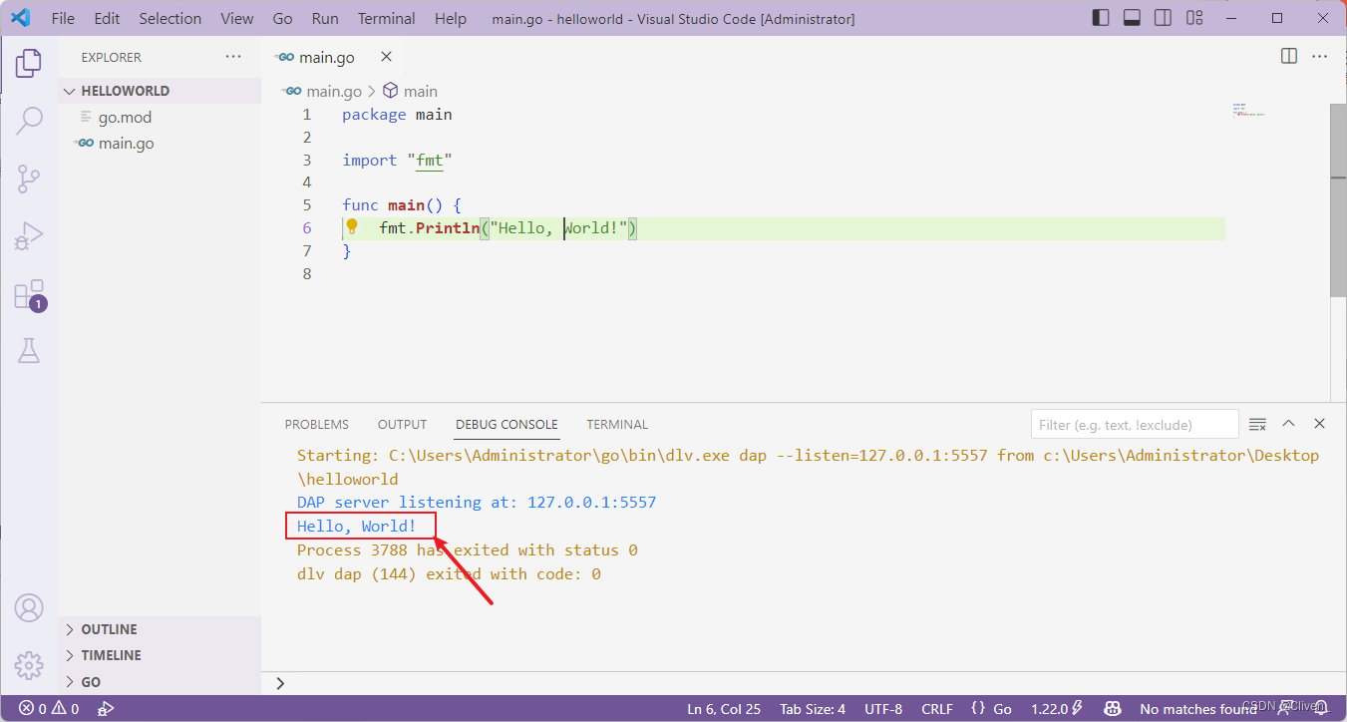
Task: Clear the debug console output
Action: 1257,424
